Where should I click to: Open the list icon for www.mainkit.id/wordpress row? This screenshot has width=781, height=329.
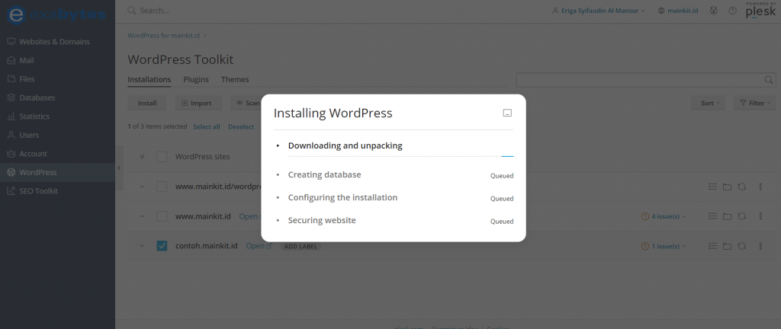coord(713,187)
